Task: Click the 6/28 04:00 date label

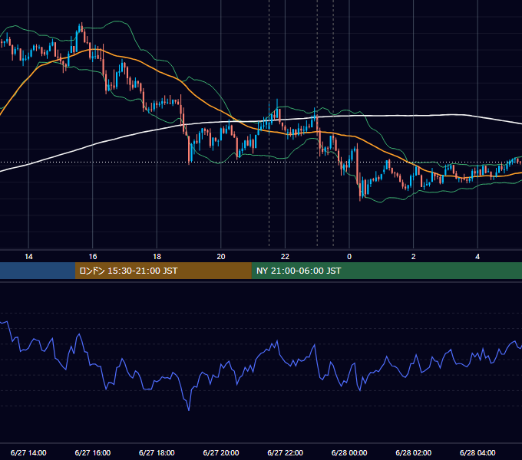Action: pos(477,452)
